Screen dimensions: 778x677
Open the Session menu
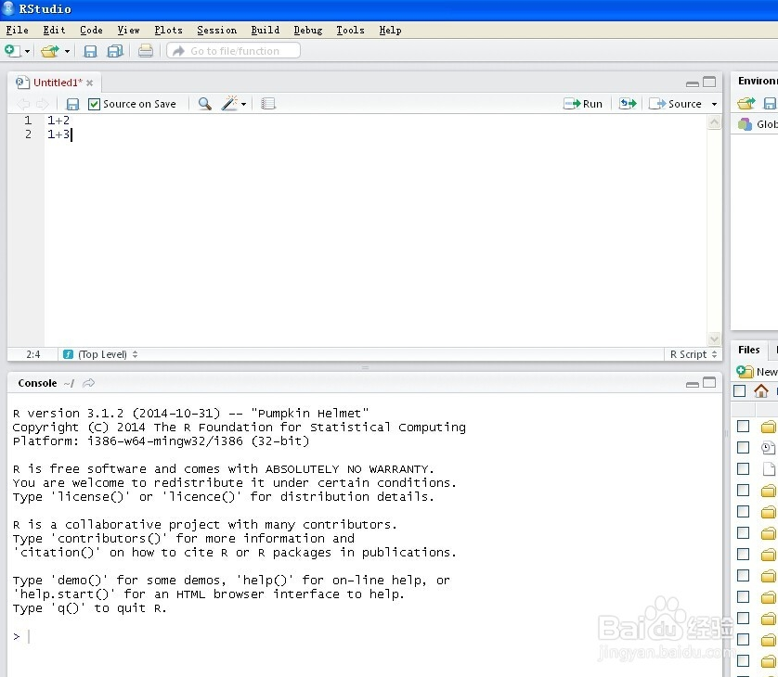[x=217, y=31]
